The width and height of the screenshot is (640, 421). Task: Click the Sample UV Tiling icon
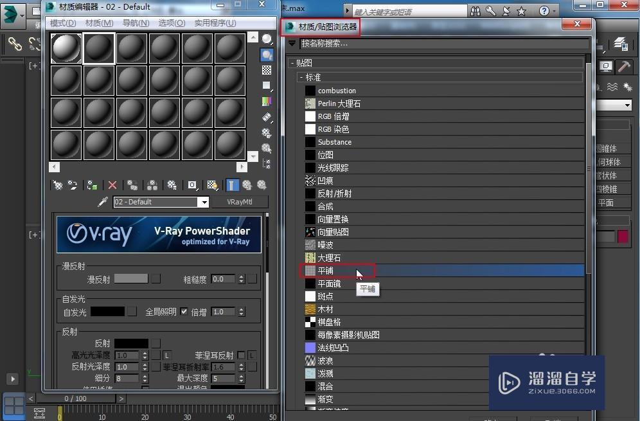[x=267, y=85]
